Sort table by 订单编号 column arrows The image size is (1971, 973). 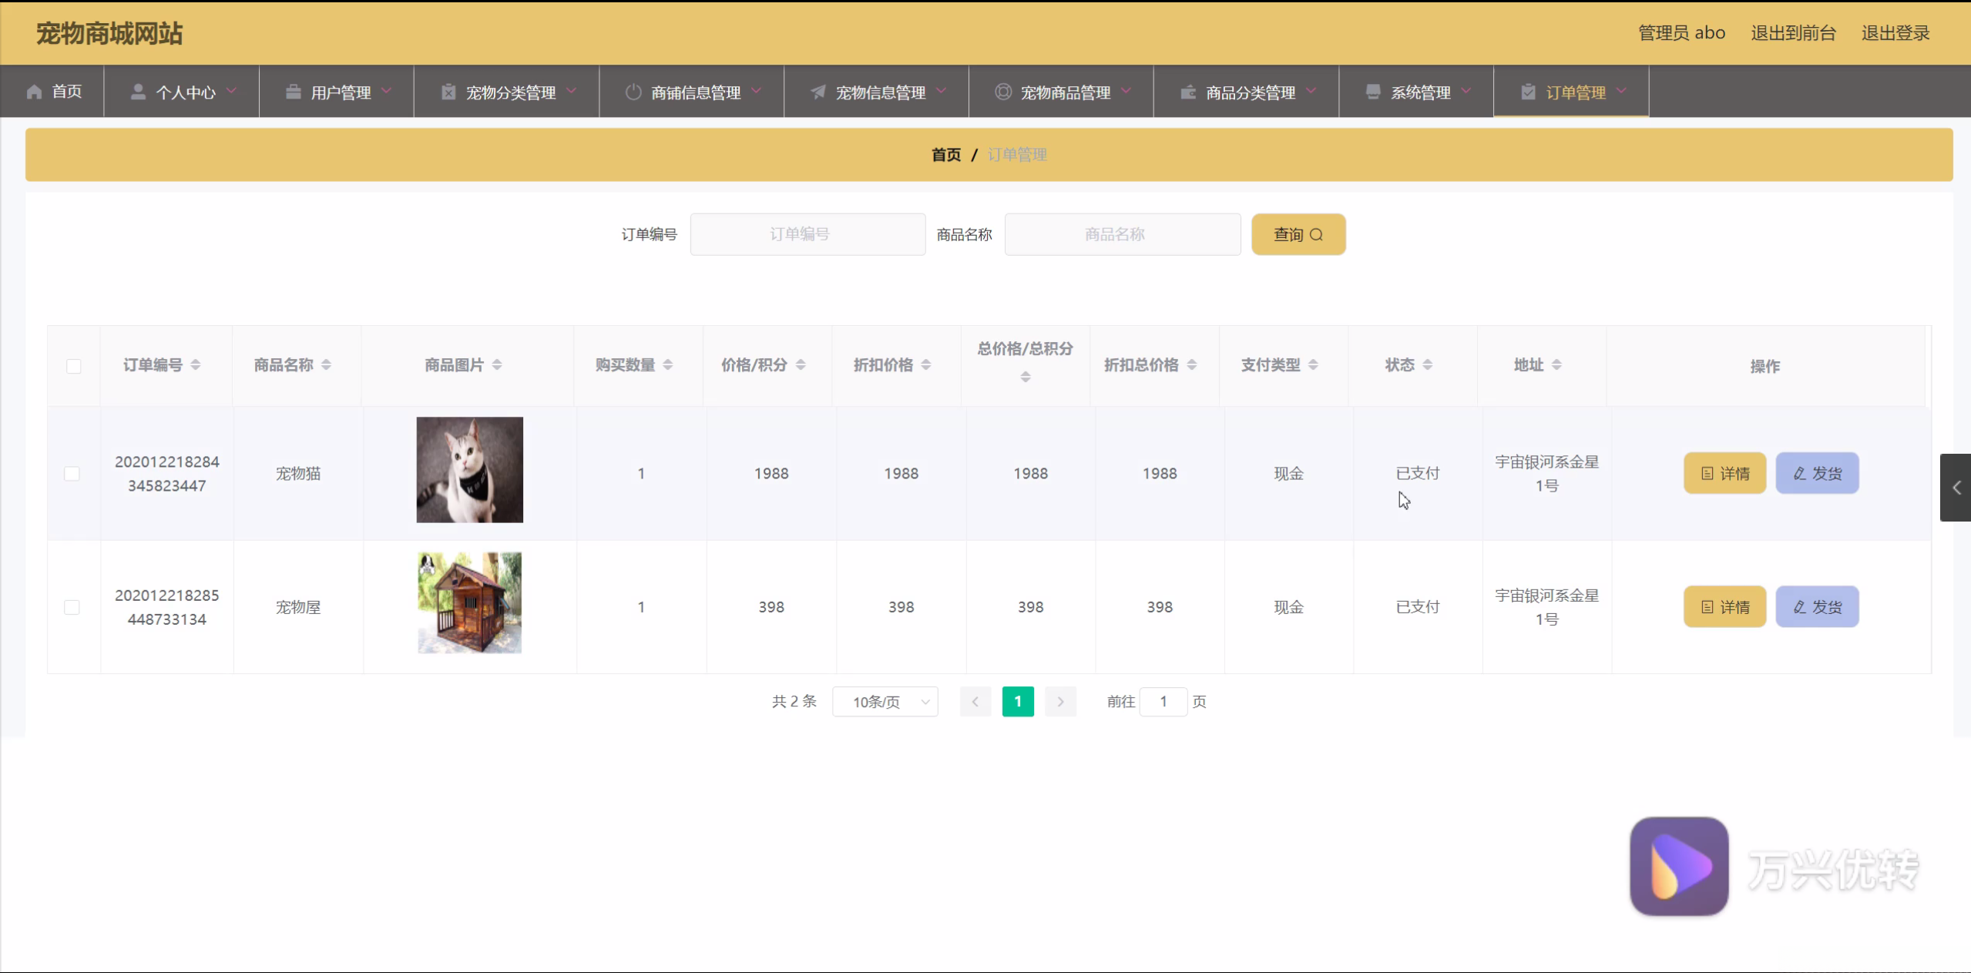pos(196,365)
